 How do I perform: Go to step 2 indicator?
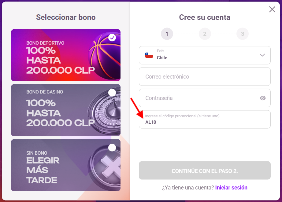pos(205,34)
